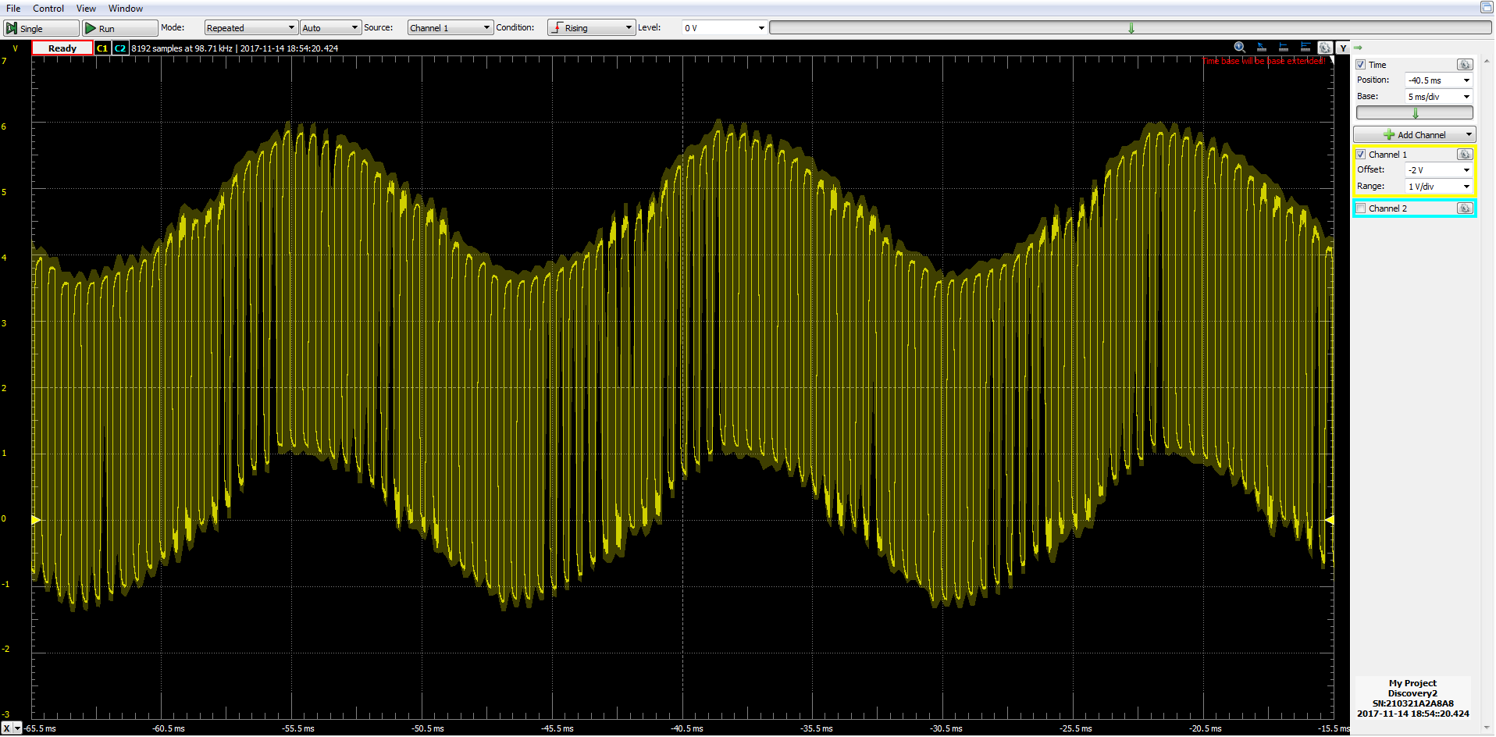Click the double bracket marker icon
This screenshot has width=1496, height=737.
[x=1305, y=48]
